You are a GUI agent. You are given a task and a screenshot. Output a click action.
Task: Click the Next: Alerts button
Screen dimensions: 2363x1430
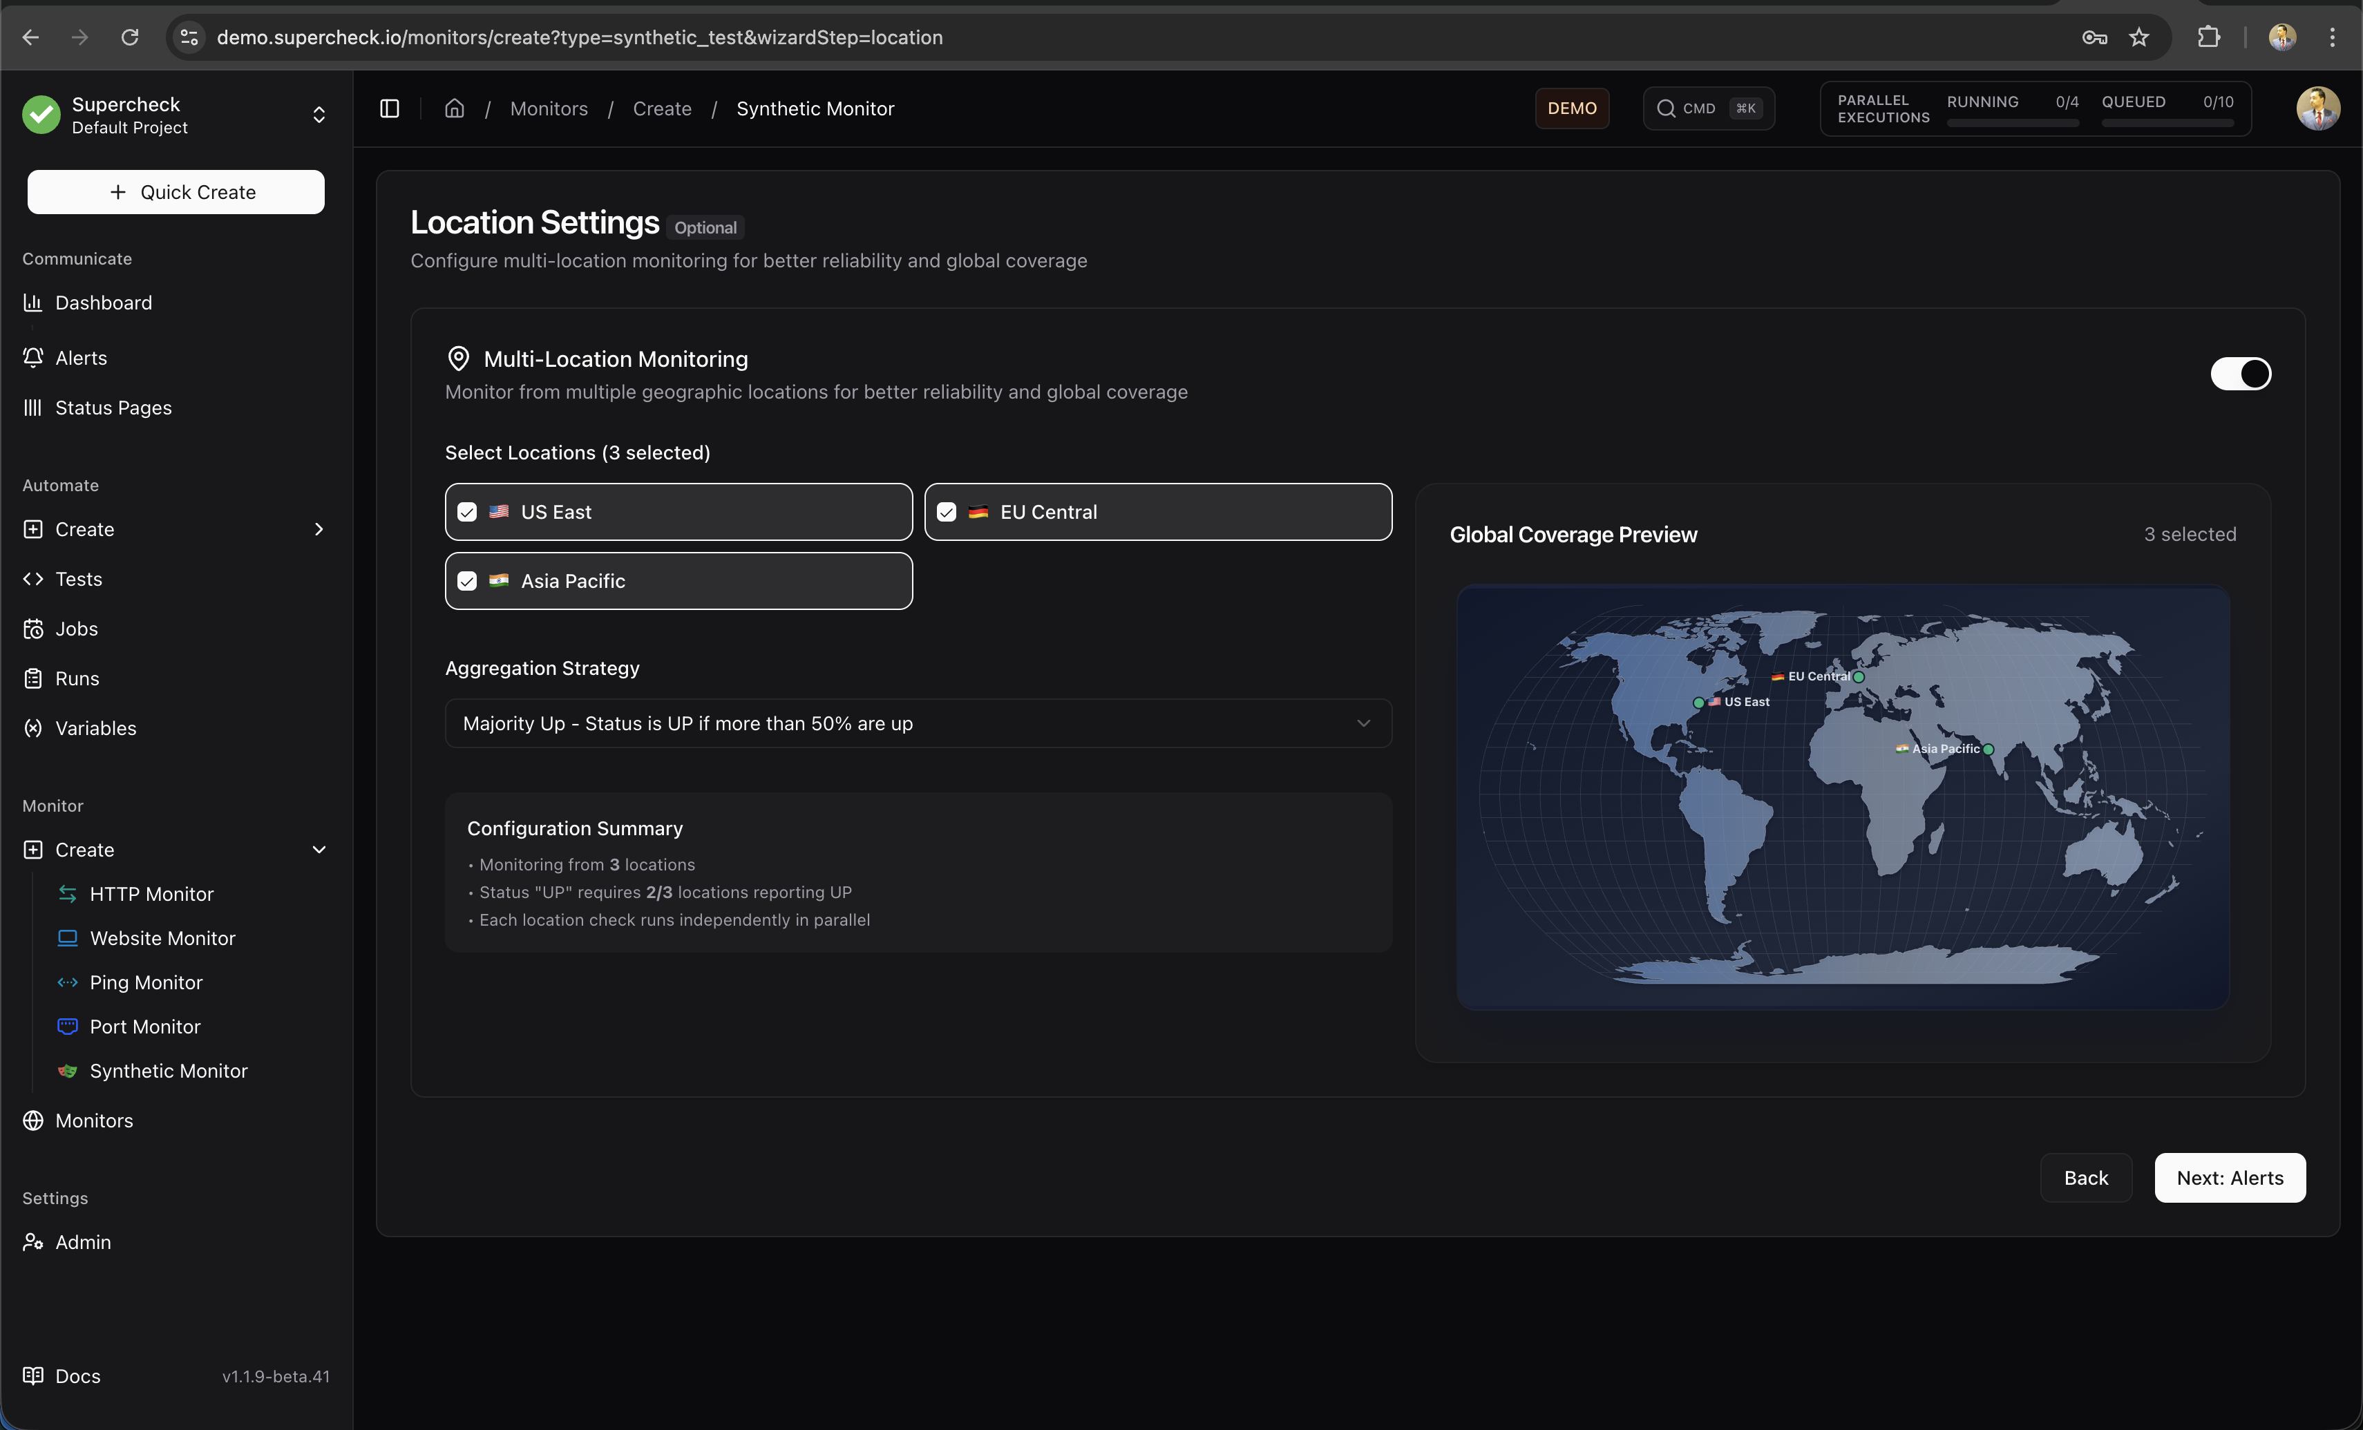pos(2230,1178)
